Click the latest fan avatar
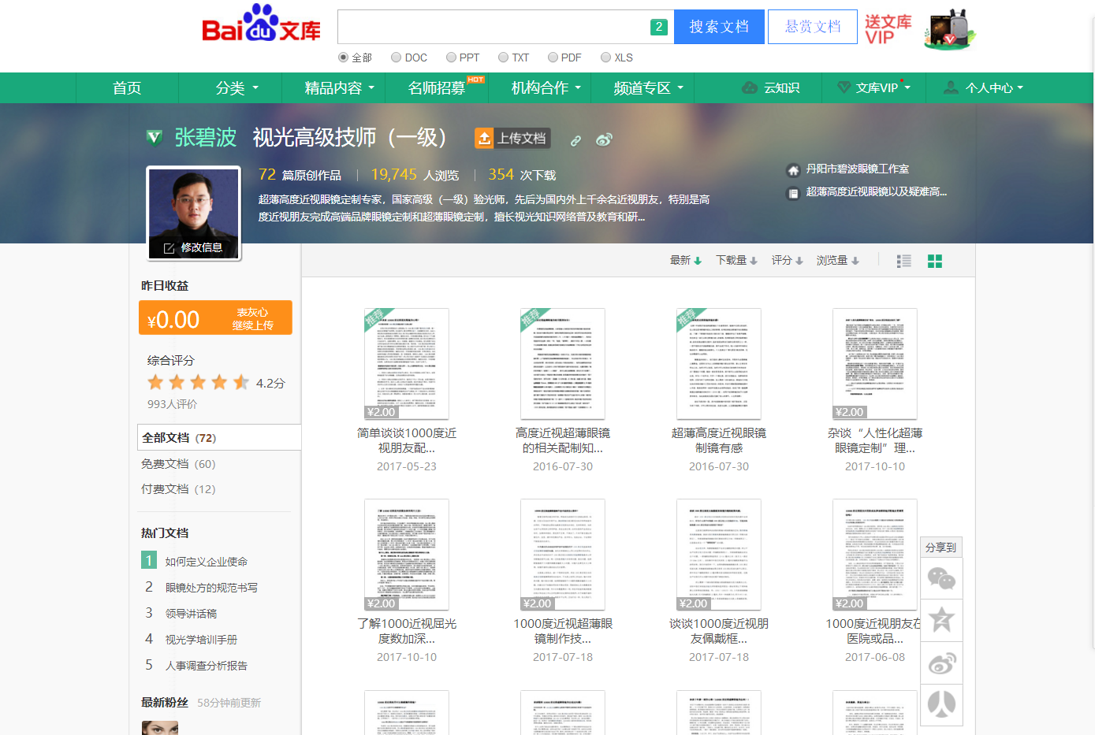Screen dimensions: 1095x735 (x=160, y=728)
